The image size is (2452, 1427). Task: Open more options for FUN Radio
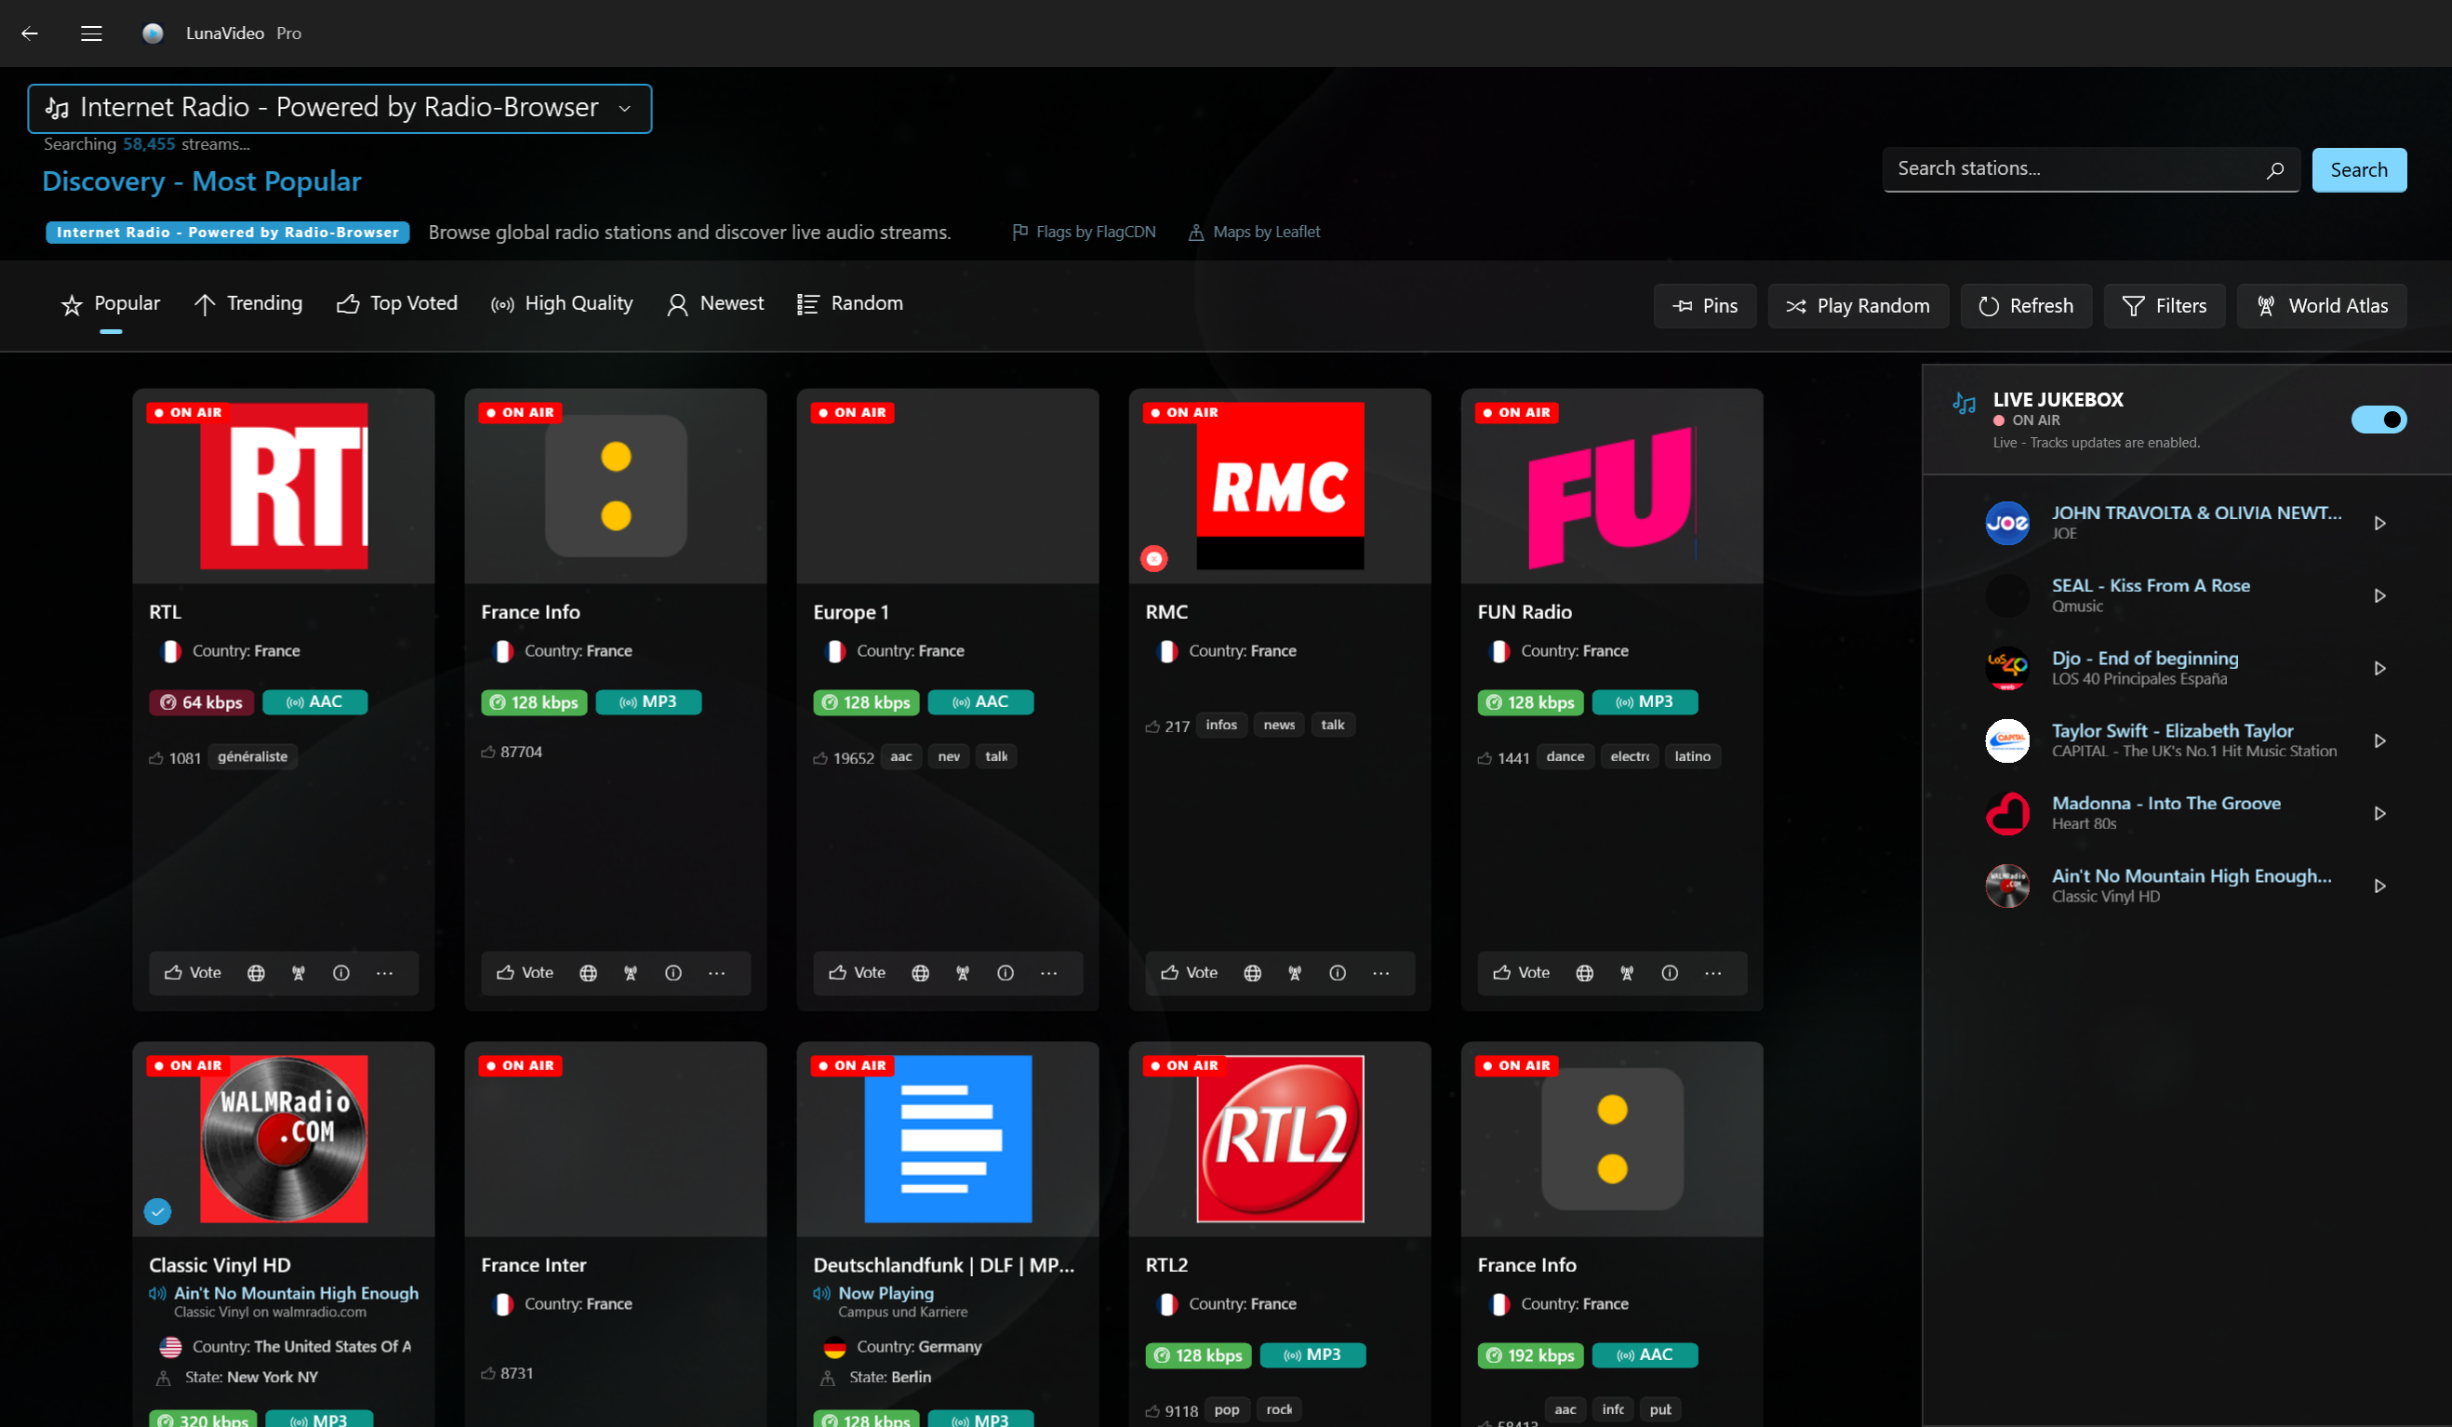(x=1713, y=972)
